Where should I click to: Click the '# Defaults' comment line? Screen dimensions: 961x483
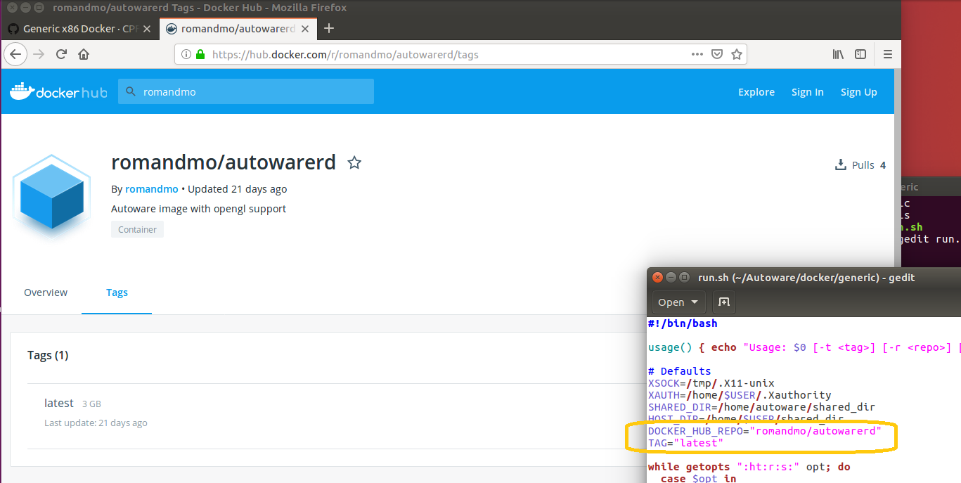[680, 371]
